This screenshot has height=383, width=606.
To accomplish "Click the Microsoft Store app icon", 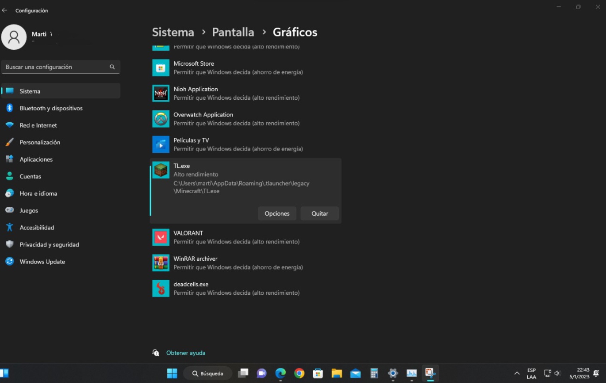I will coord(161,68).
